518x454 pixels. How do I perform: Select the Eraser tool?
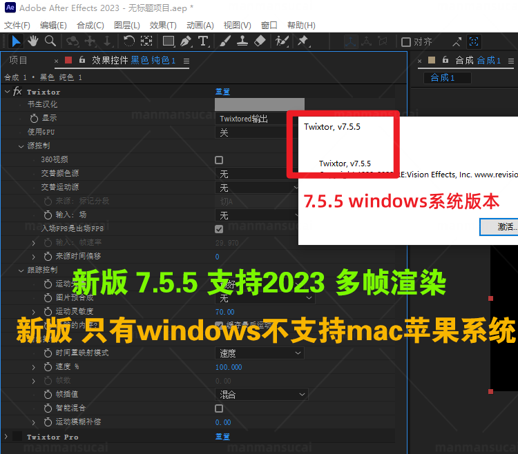click(x=260, y=41)
